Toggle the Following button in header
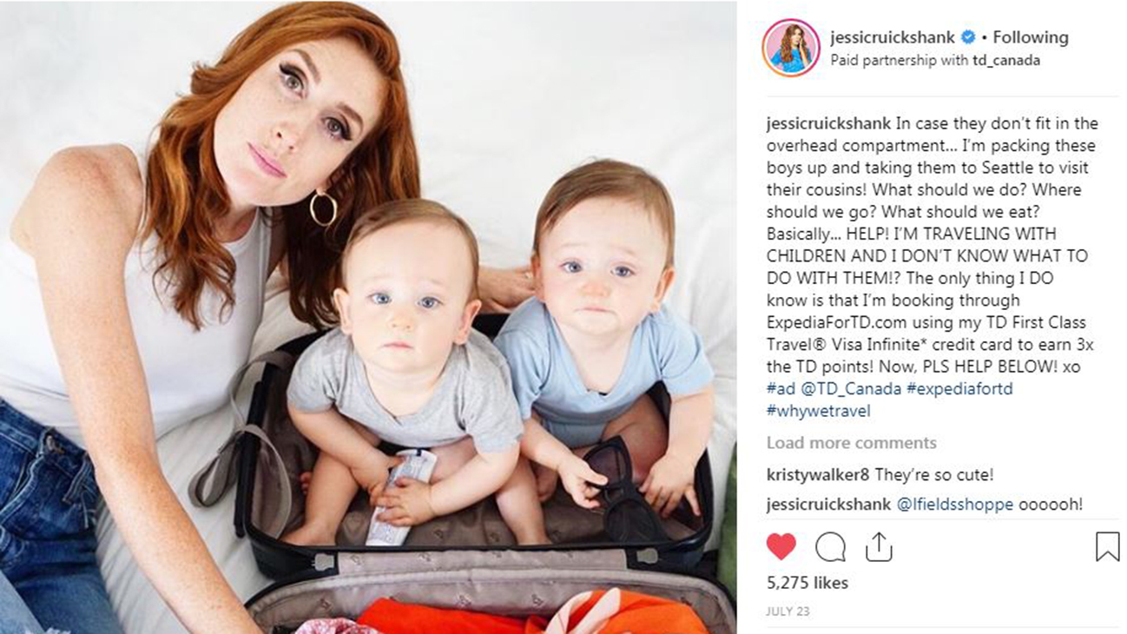This screenshot has width=1127, height=634. (1031, 37)
